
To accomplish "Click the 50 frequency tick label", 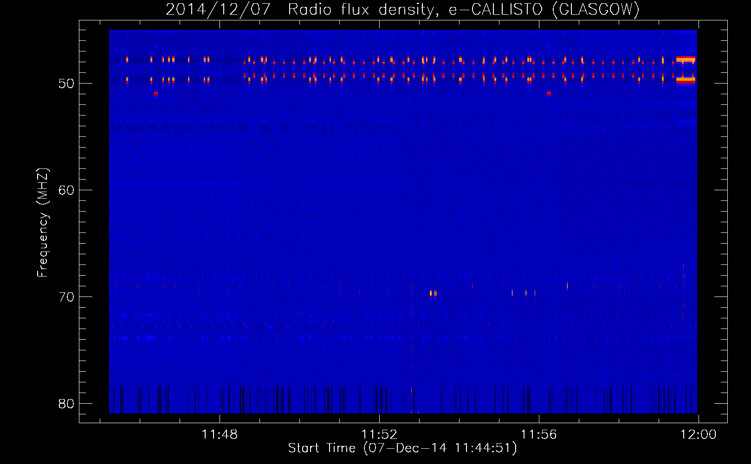I will 66,84.
